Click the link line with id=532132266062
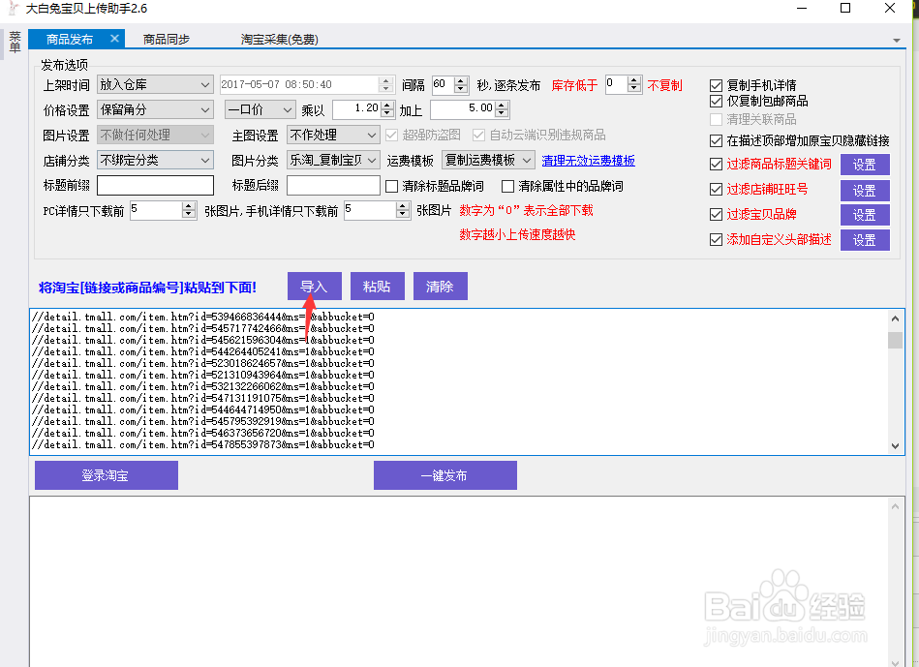Image resolution: width=919 pixels, height=667 pixels. pyautogui.click(x=202, y=387)
